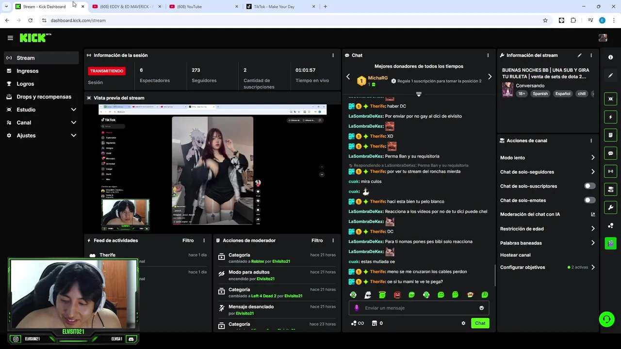Image resolution: width=621 pixels, height=349 pixels.
Task: Click the lightning bolt icon in right sidebar
Action: [x=610, y=117]
